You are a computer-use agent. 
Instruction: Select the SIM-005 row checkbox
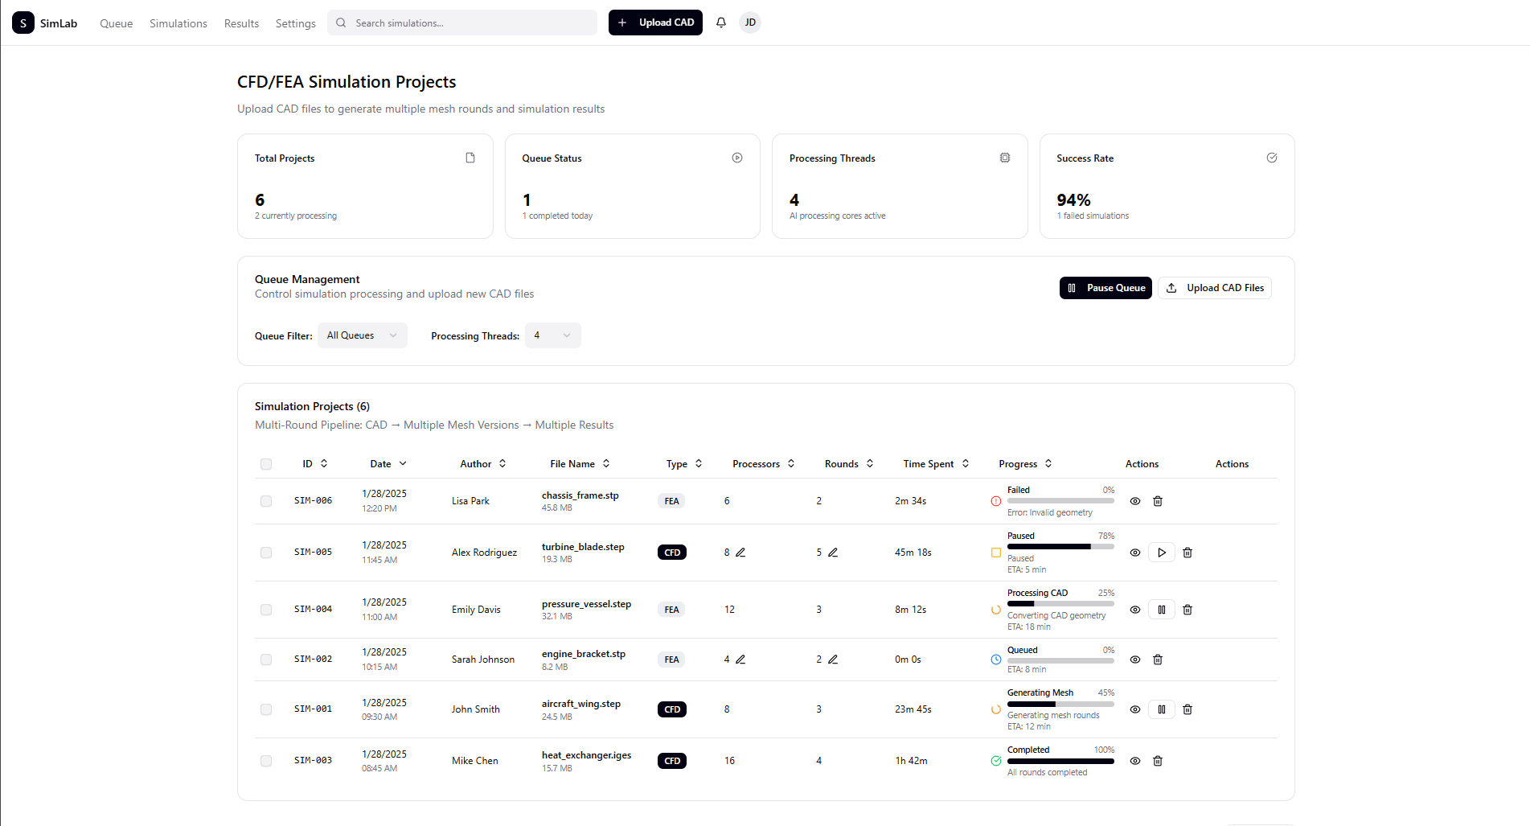point(266,553)
